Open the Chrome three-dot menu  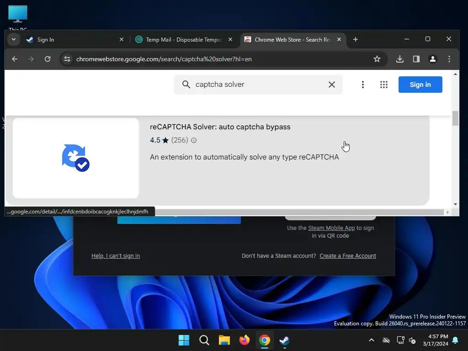tap(449, 59)
